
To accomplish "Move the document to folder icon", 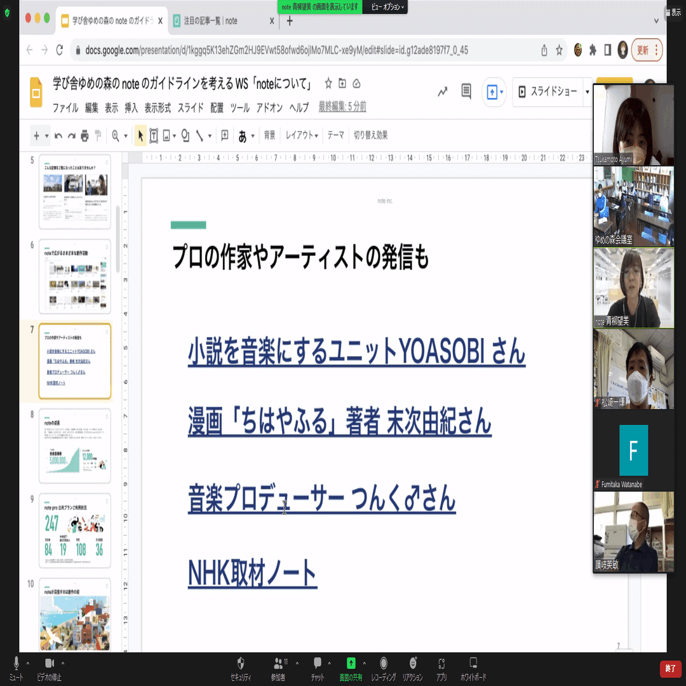I will (342, 83).
